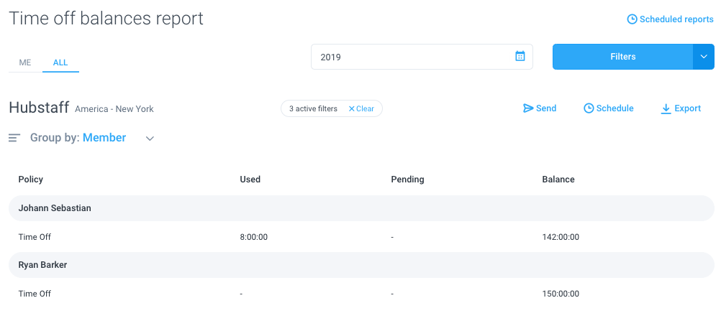The width and height of the screenshot is (721, 326).
Task: Expand the Group by Member chevron
Action: pos(150,139)
